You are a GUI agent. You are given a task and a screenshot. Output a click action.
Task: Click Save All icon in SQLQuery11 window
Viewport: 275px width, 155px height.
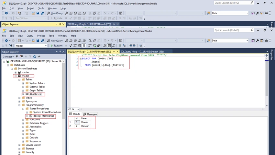42,41
